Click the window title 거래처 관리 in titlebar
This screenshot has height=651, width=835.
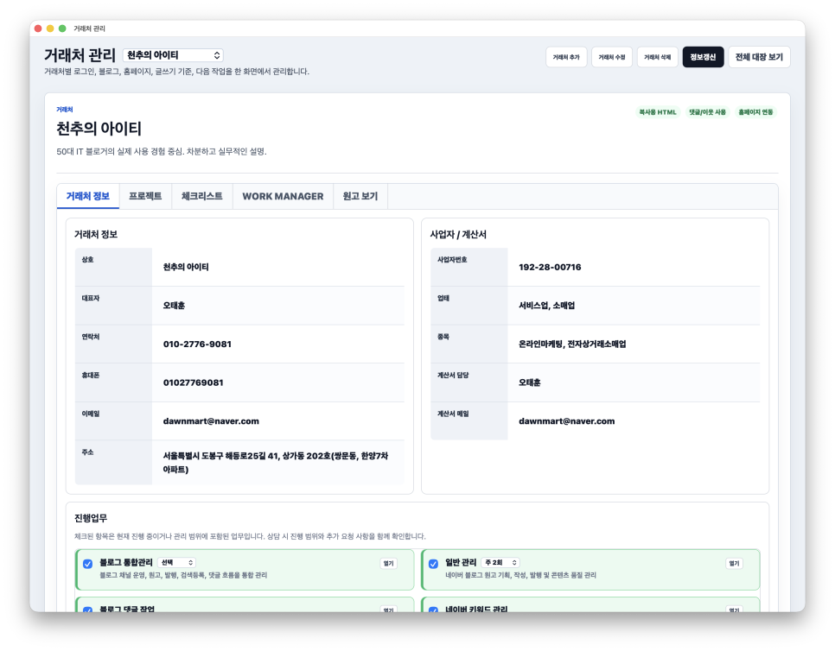click(x=89, y=28)
